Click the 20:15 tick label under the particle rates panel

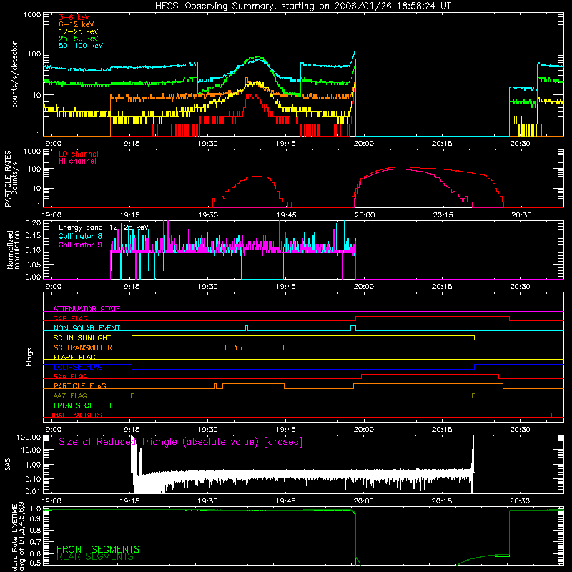pos(443,215)
